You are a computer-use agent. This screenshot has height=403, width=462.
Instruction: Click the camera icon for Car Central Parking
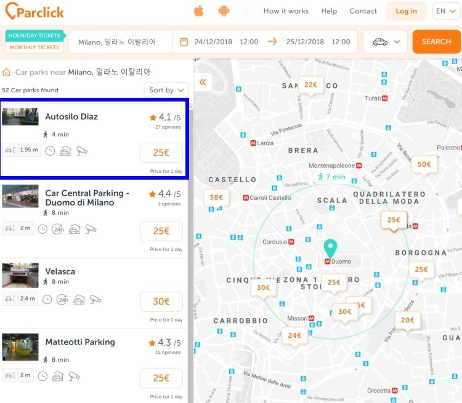tap(91, 229)
